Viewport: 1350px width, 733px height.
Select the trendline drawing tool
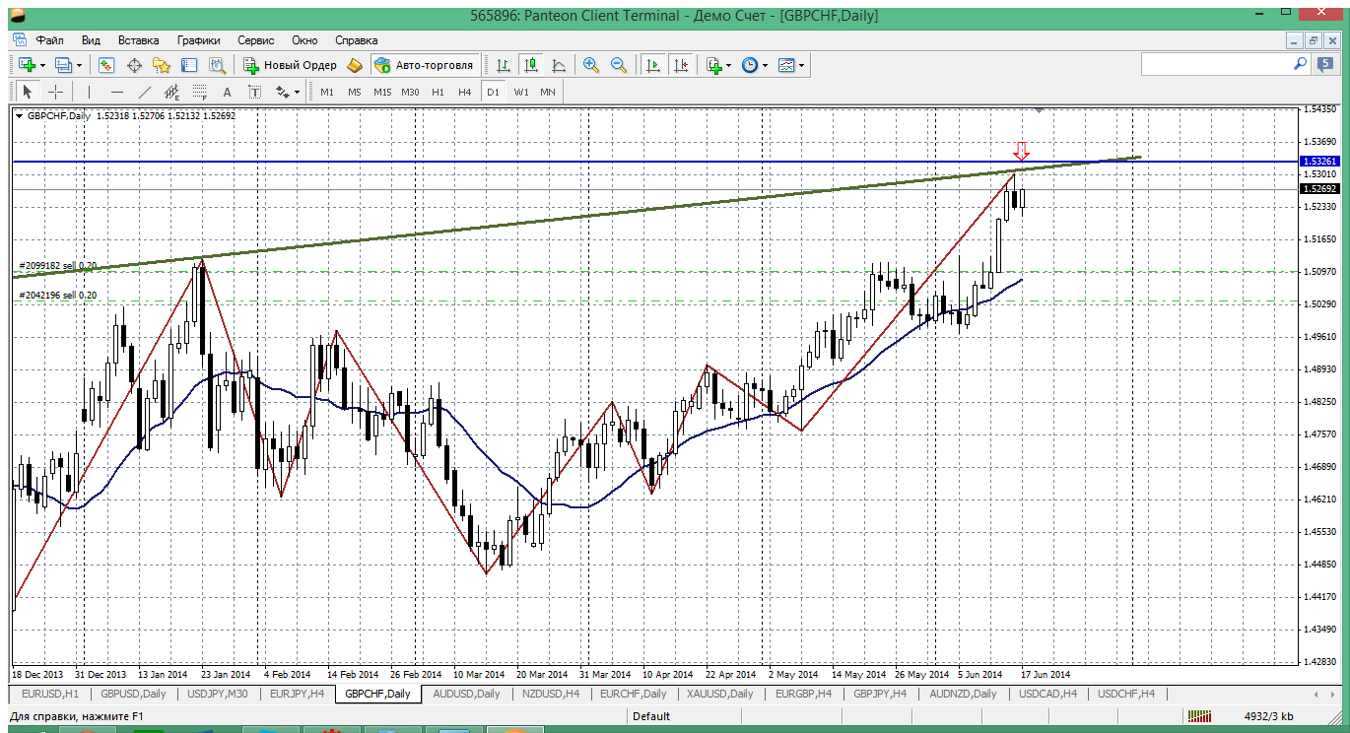coord(145,92)
